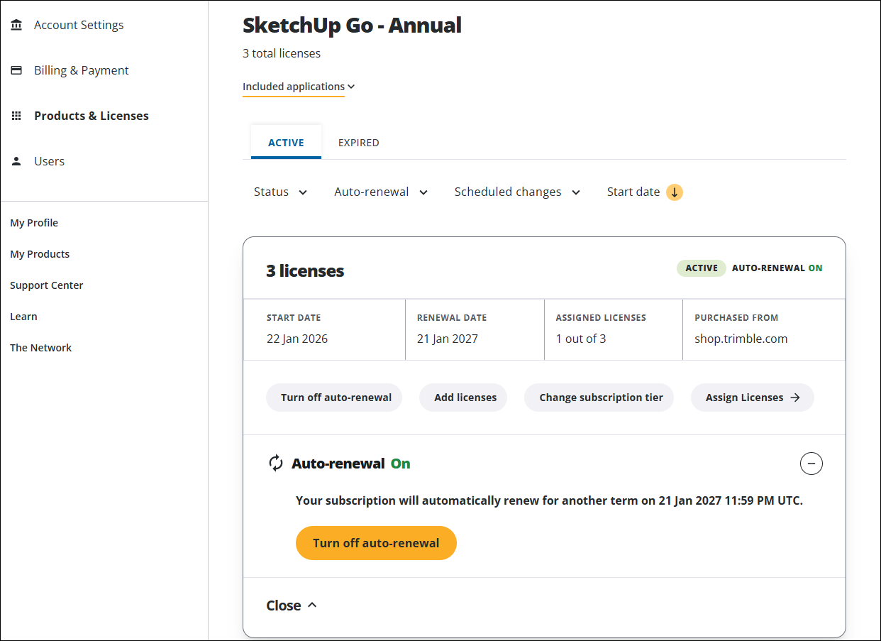Open Support Center link

47,285
